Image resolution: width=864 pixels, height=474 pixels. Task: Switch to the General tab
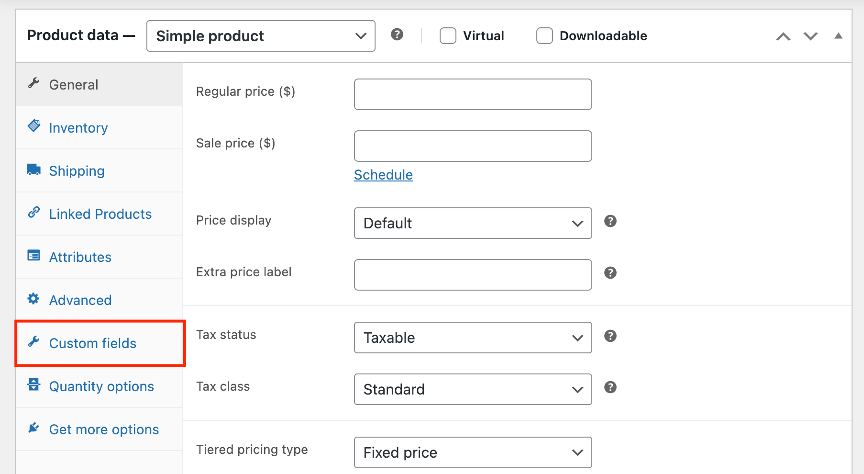click(x=73, y=84)
